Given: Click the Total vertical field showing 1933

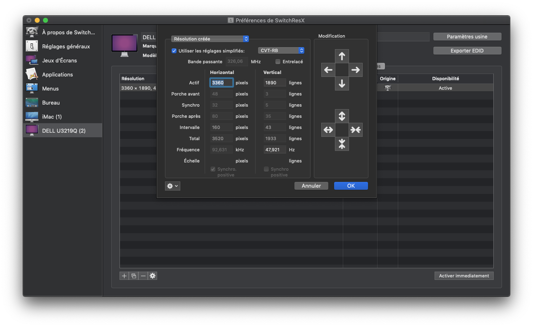Looking at the screenshot, I should pyautogui.click(x=275, y=138).
